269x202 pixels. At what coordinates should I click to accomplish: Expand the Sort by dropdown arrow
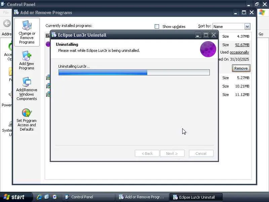pos(247,27)
